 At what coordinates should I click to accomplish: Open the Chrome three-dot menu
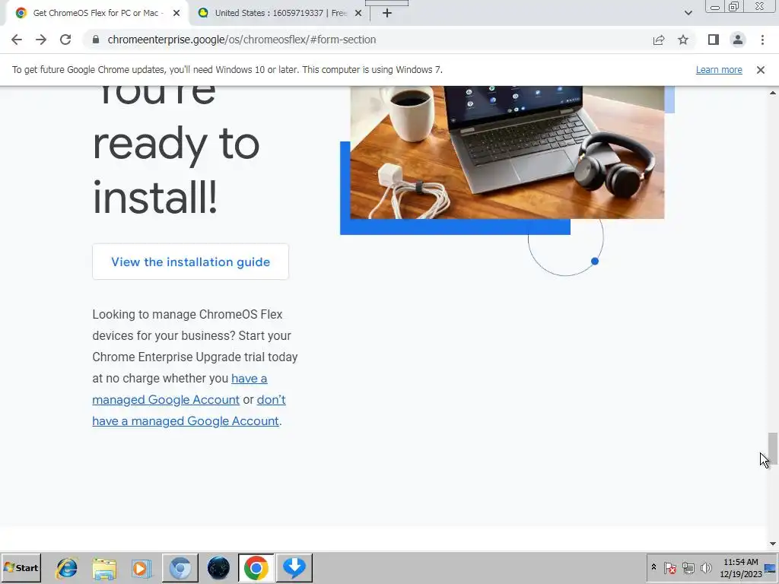coord(762,40)
